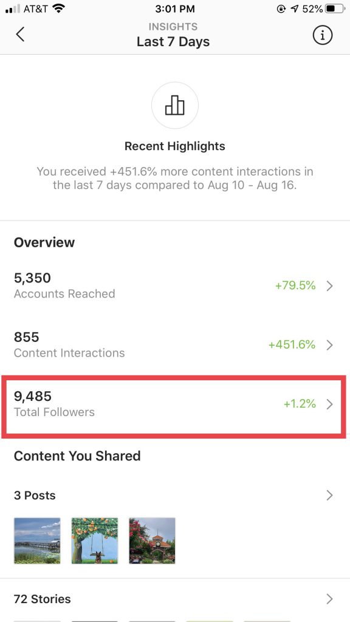
Task: Tap the battery indicator icon
Action: pos(335,9)
